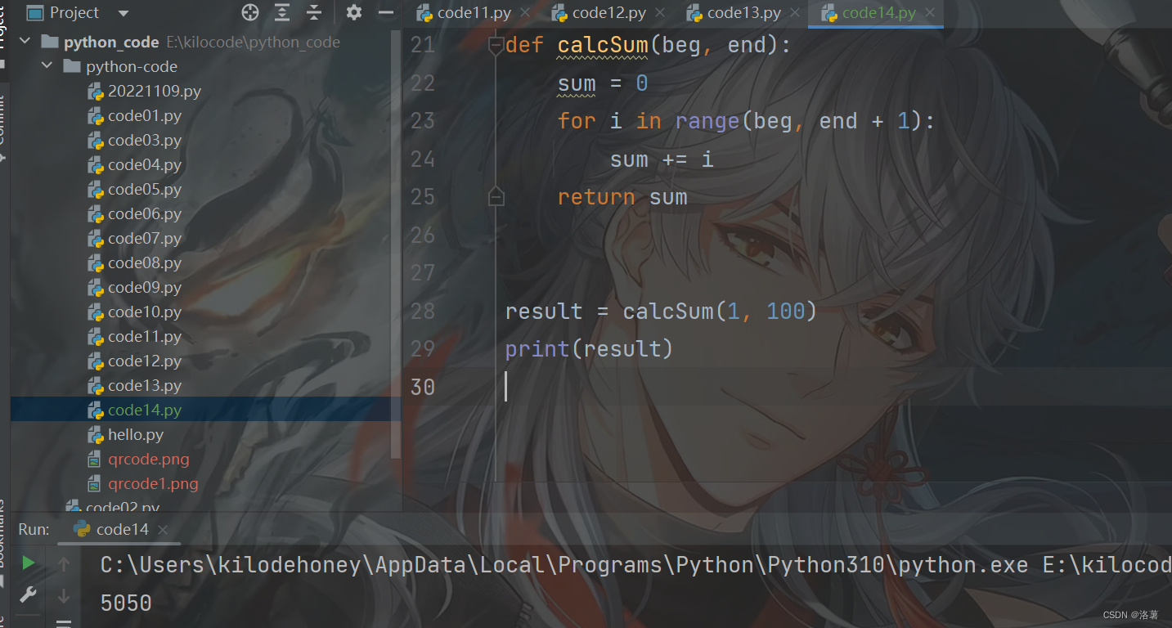Viewport: 1172px width, 628px height.
Task: Click the range(beg, end + 1) call
Action: pyautogui.click(x=799, y=121)
